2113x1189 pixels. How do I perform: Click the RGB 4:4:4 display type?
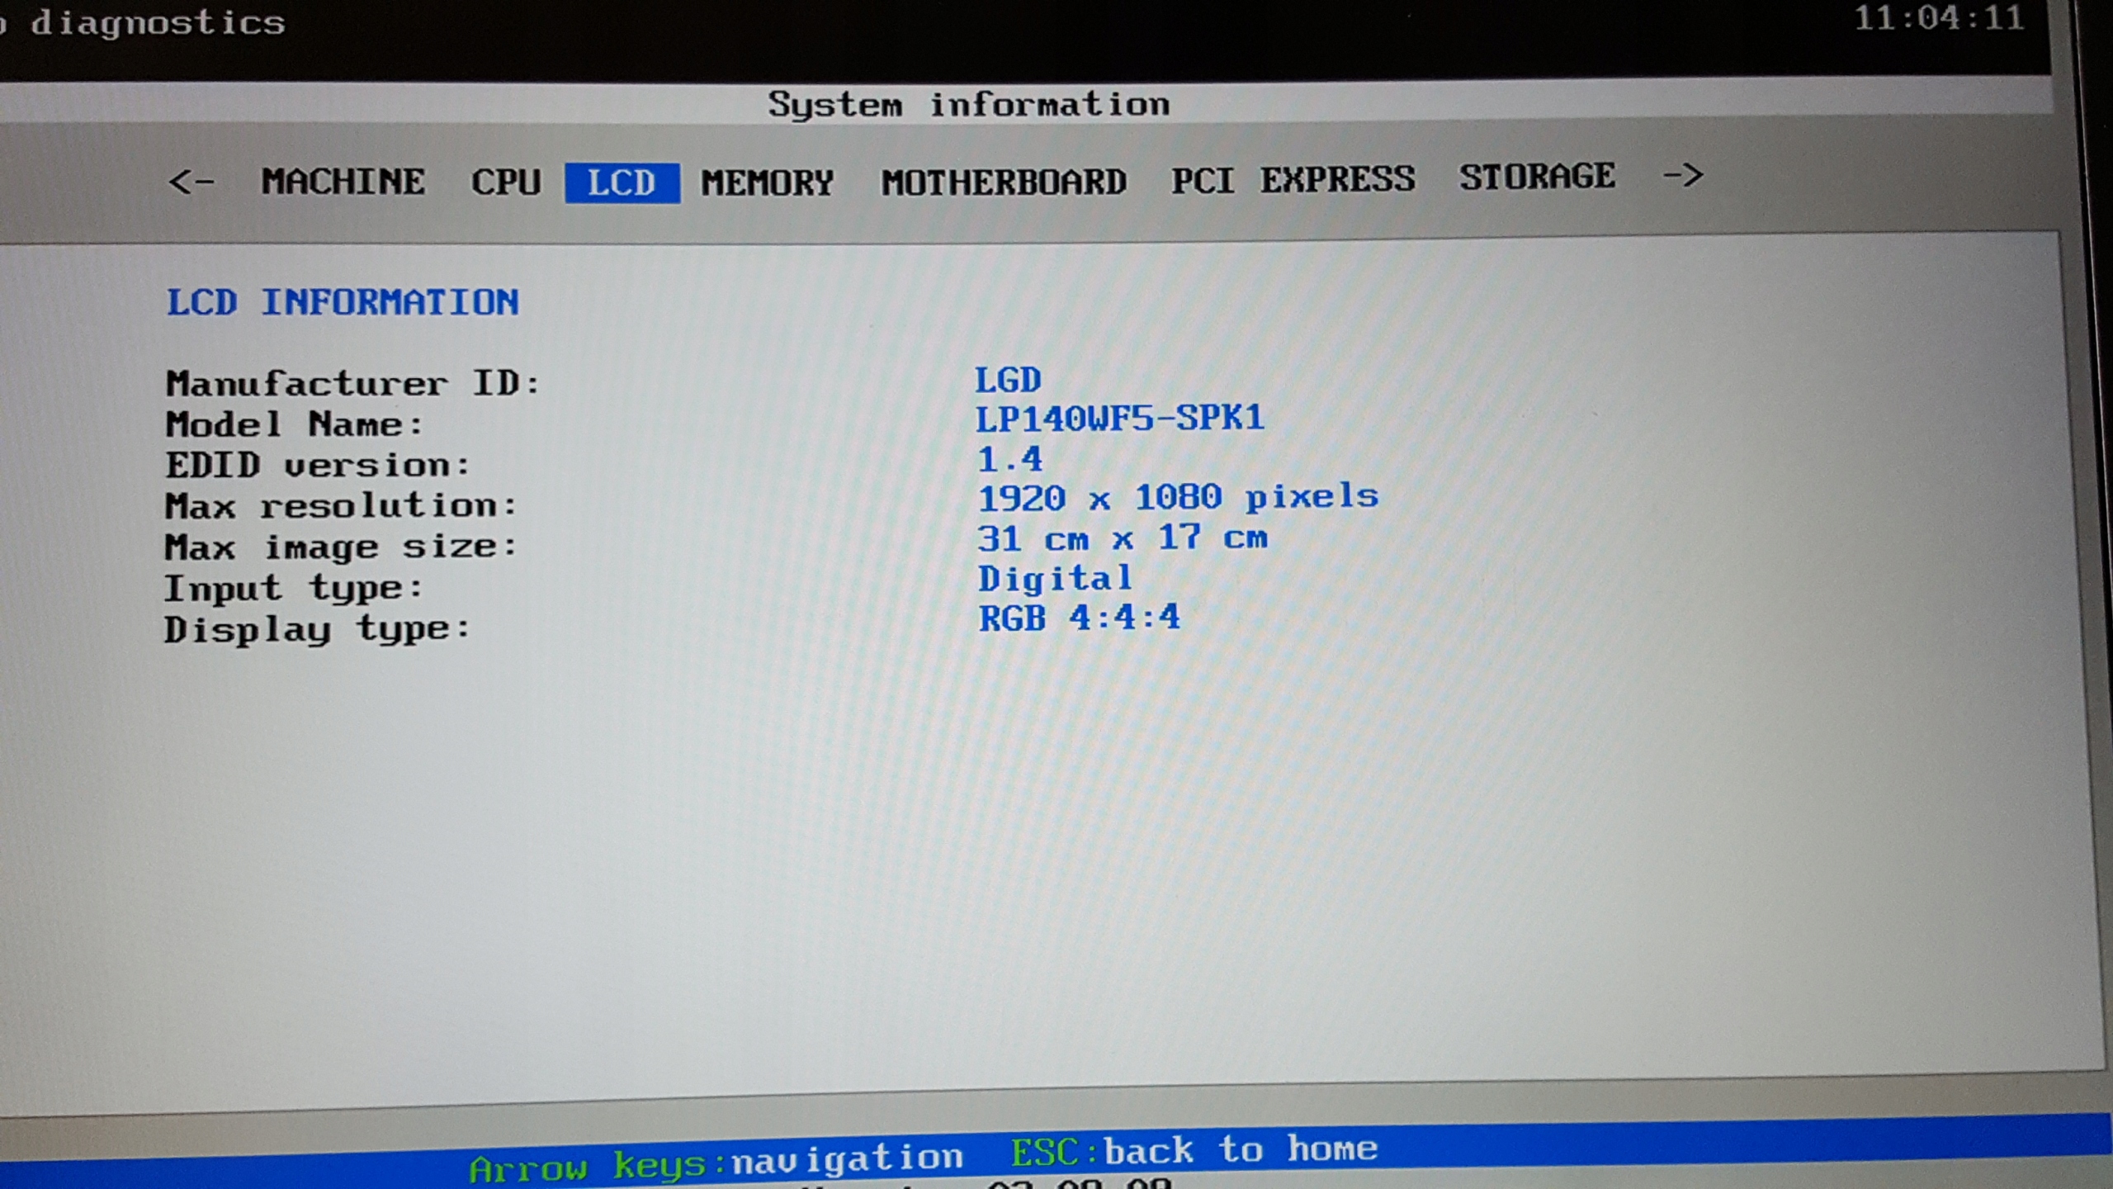[x=1079, y=618]
